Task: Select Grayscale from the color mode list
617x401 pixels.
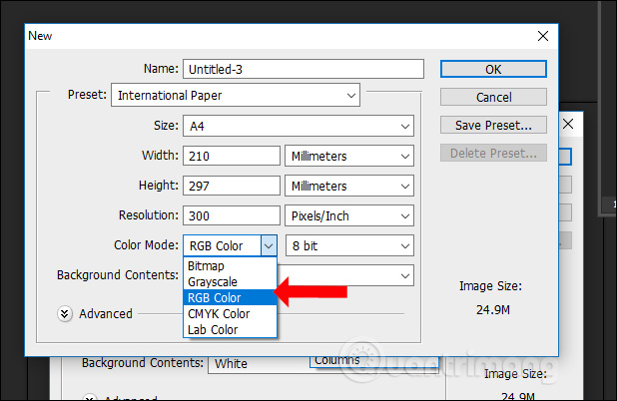Action: click(215, 282)
